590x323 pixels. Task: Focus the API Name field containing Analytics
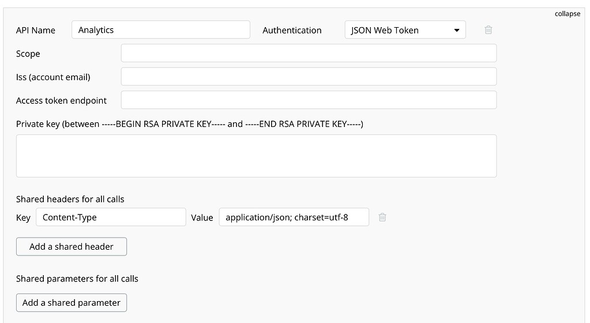[x=161, y=30]
